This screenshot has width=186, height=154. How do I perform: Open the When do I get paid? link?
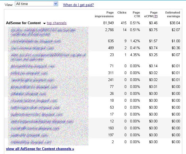click(79, 5)
